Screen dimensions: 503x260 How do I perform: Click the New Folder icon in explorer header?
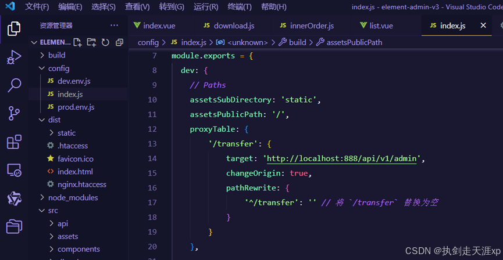91,42
